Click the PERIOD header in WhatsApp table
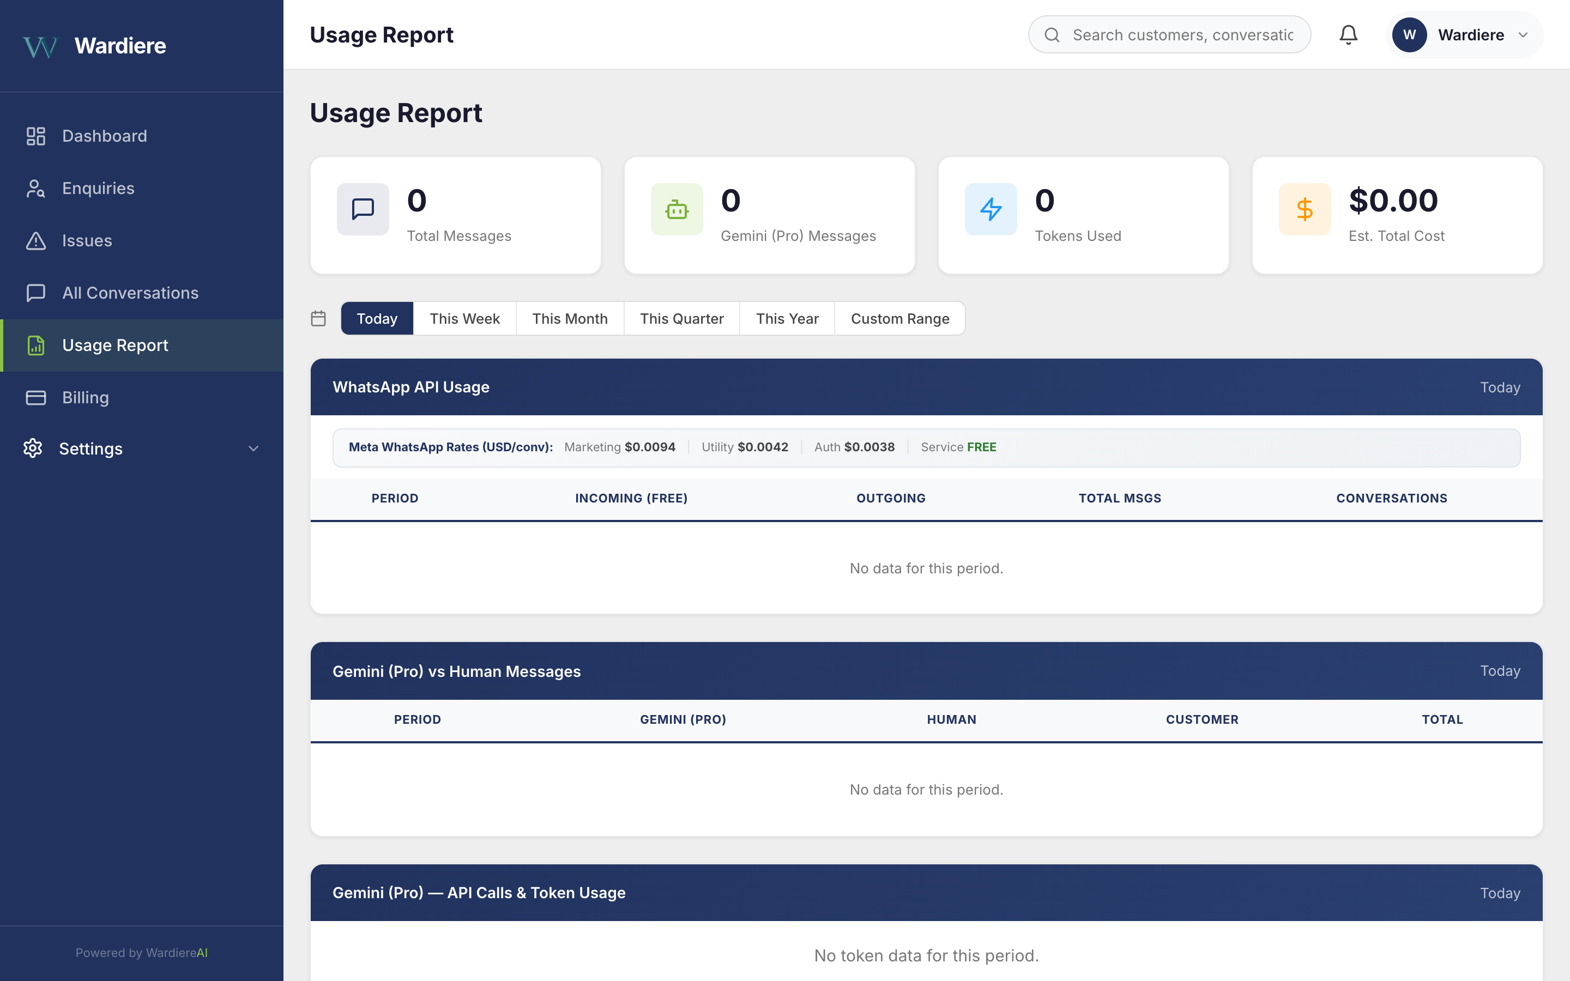This screenshot has height=981, width=1570. point(395,498)
